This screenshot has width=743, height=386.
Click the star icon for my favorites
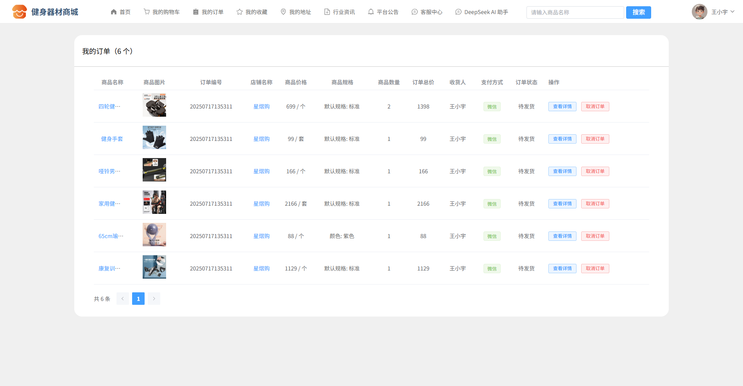[240, 12]
